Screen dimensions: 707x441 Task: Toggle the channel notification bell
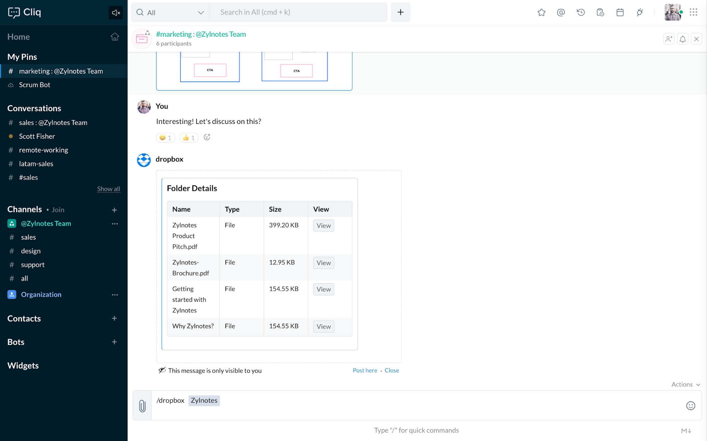(683, 39)
